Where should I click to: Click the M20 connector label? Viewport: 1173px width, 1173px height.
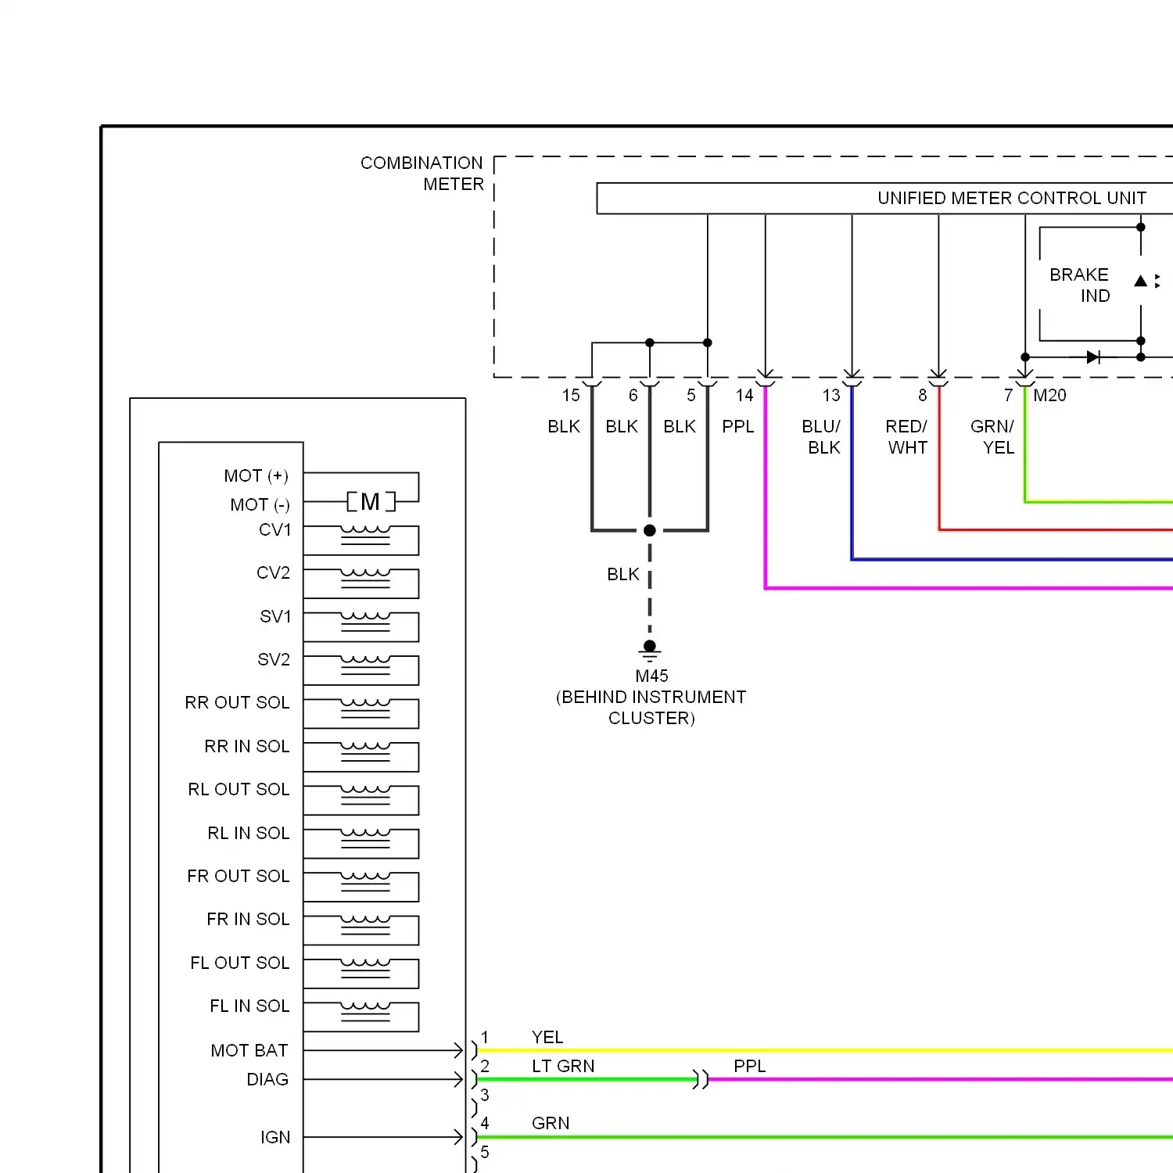pos(1049,396)
